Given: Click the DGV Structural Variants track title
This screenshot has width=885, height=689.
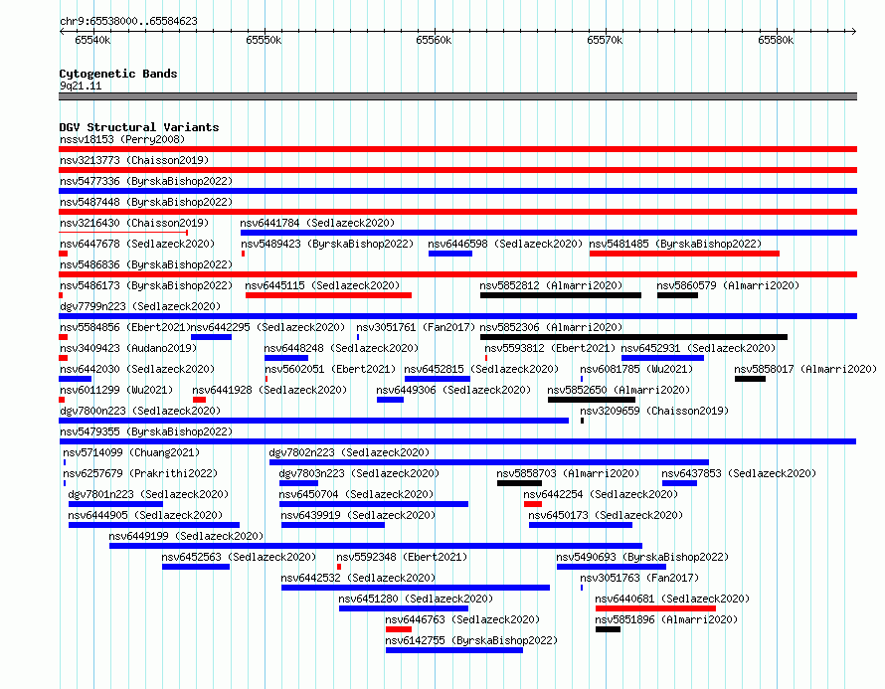Looking at the screenshot, I should click(139, 127).
